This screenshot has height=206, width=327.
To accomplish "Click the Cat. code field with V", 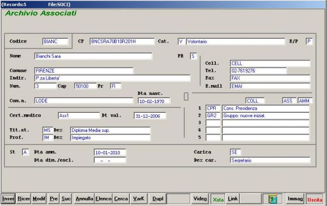I will coord(181,41).
